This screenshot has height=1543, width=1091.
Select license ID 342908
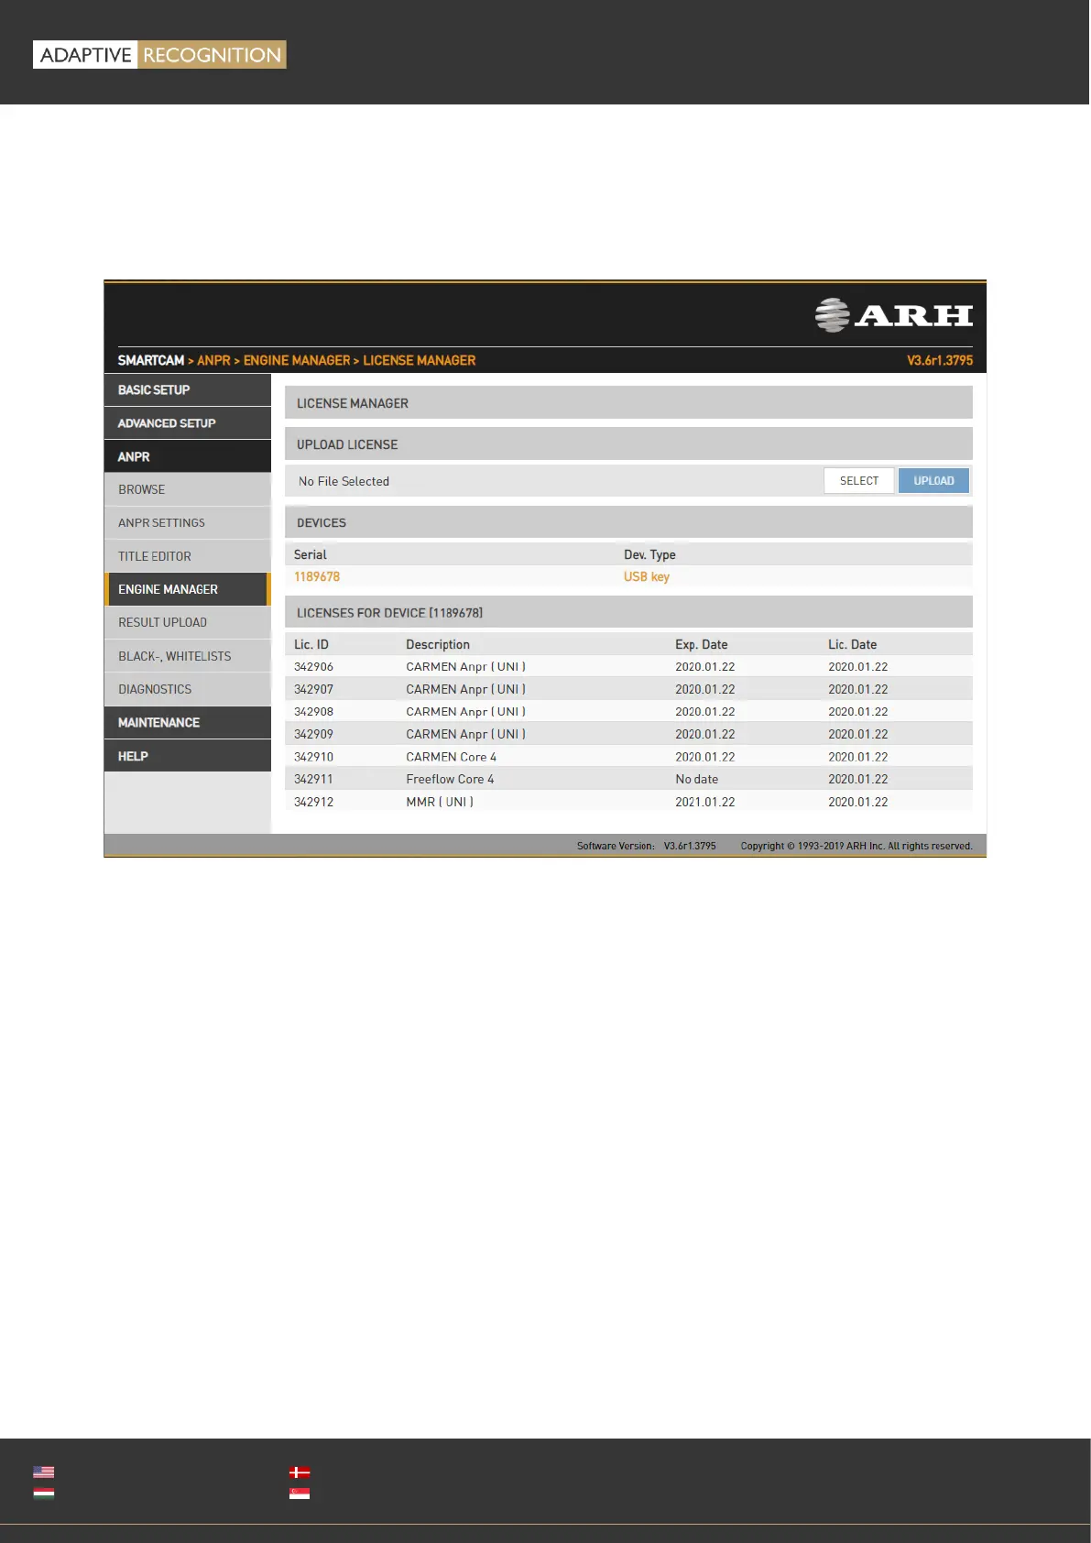(313, 712)
